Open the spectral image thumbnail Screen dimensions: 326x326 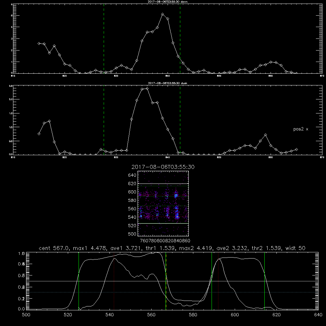163,203
